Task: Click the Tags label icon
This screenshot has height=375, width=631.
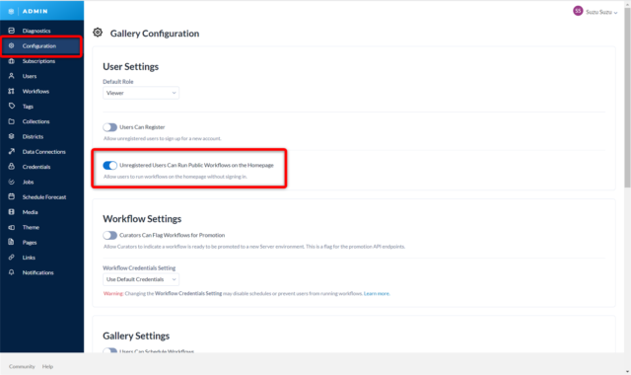Action: (11, 107)
